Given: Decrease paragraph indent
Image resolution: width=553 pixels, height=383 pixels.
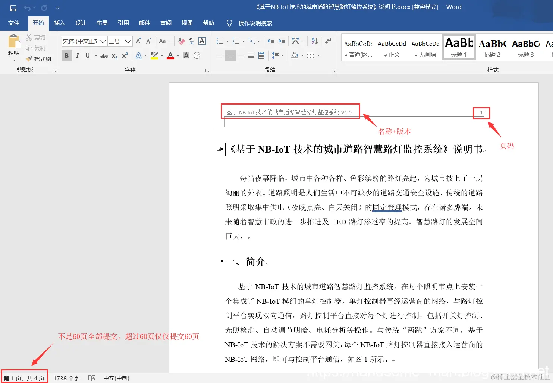Looking at the screenshot, I should (x=271, y=41).
